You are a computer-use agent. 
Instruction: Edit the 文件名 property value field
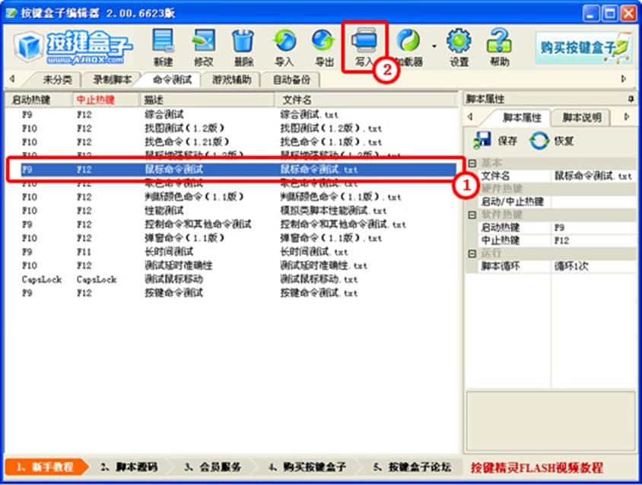[x=593, y=176]
